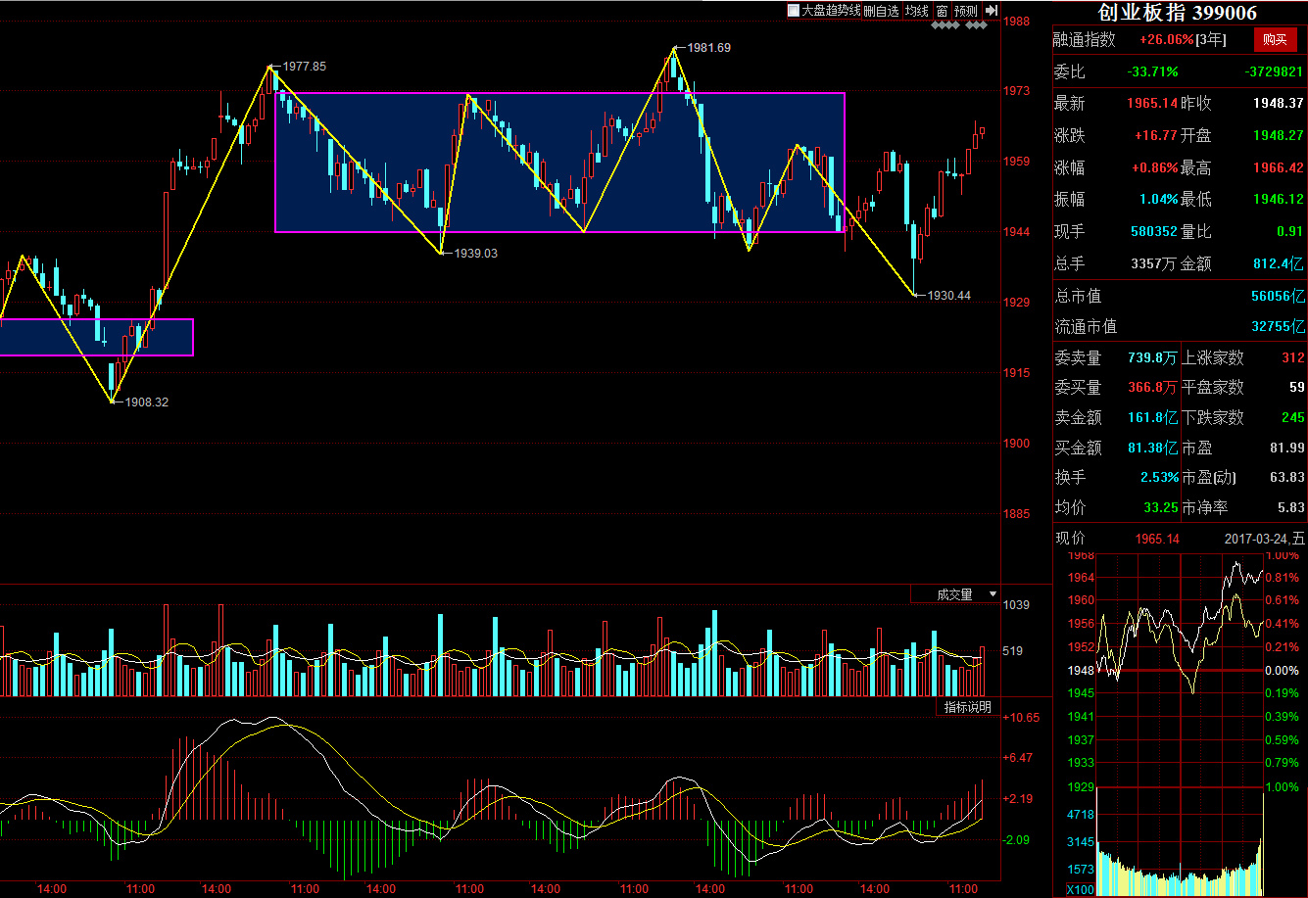Click the left group of diamond markers
This screenshot has height=898, width=1308.
[x=945, y=25]
